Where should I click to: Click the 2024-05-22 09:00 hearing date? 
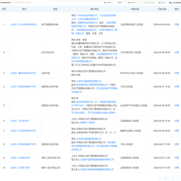click(162, 106)
